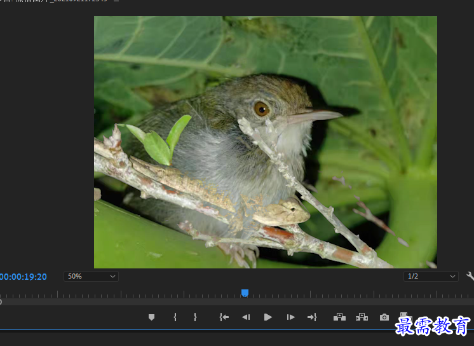Click the blue playhead on time ruler
The image size is (474, 346).
click(245, 293)
